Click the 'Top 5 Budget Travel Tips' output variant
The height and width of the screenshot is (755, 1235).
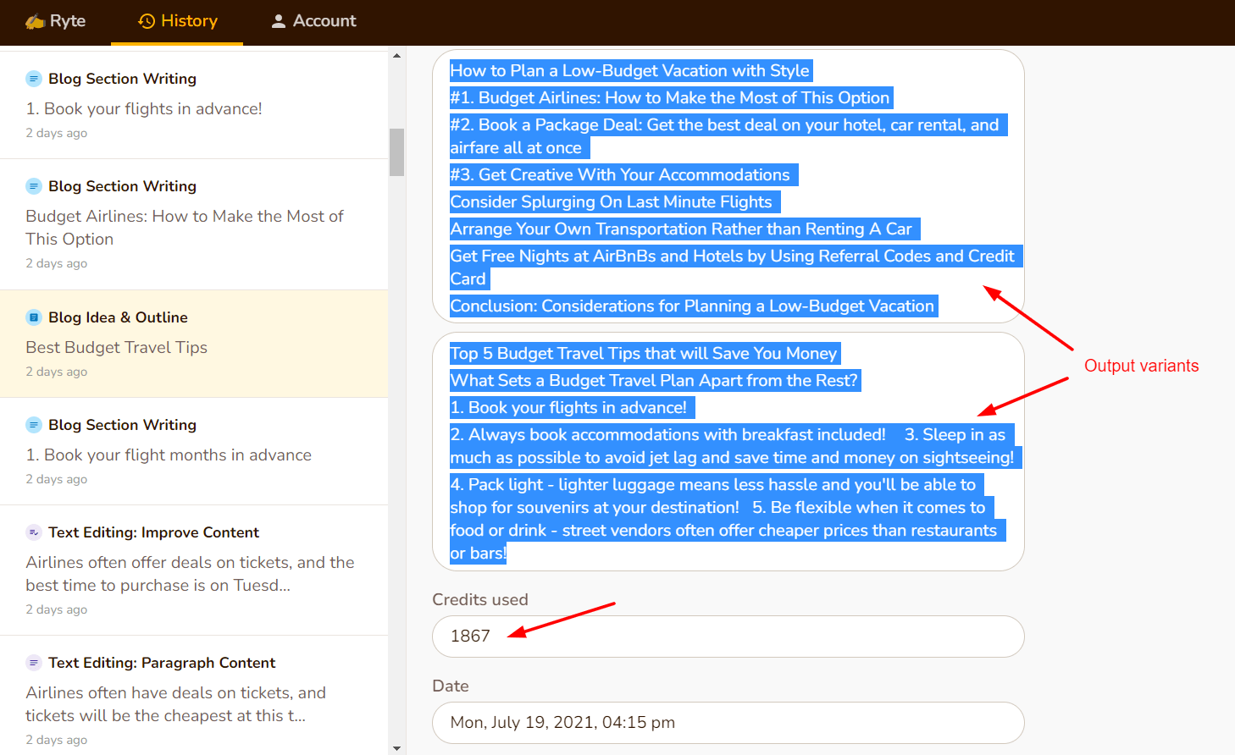pos(728,451)
